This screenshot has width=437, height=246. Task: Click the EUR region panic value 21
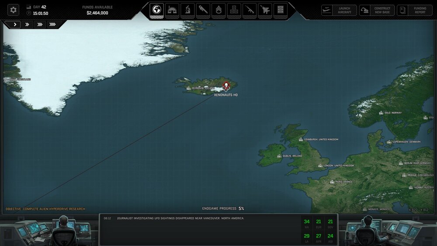(x=319, y=222)
